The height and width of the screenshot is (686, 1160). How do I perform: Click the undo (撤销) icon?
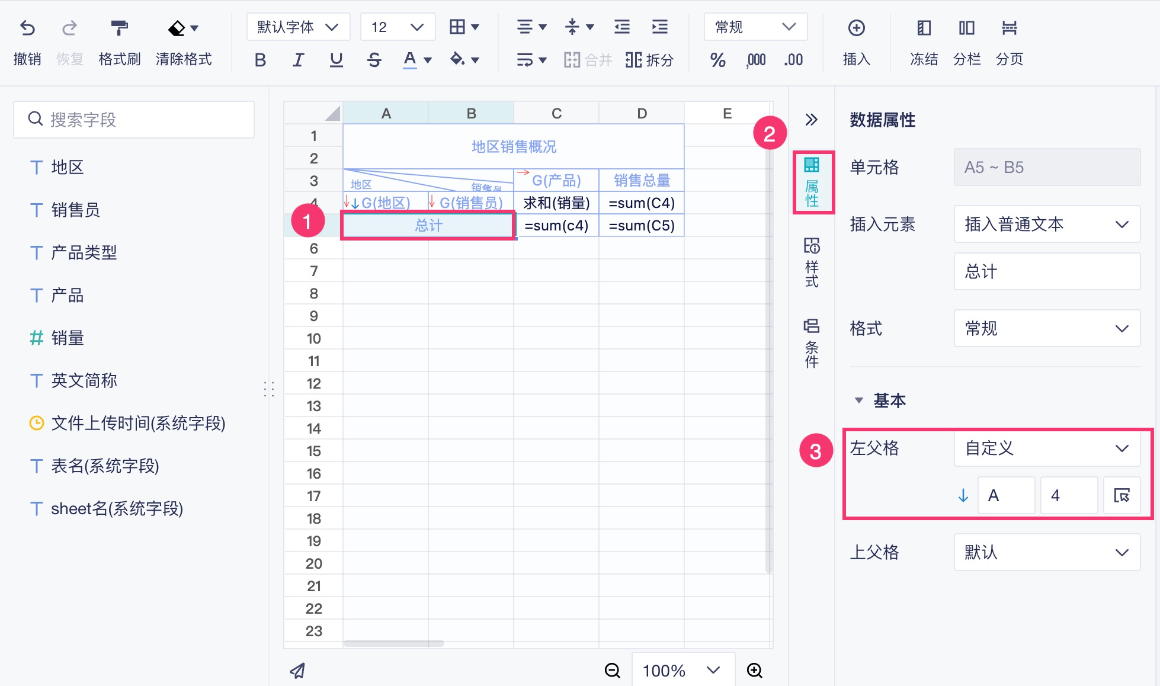tap(27, 28)
